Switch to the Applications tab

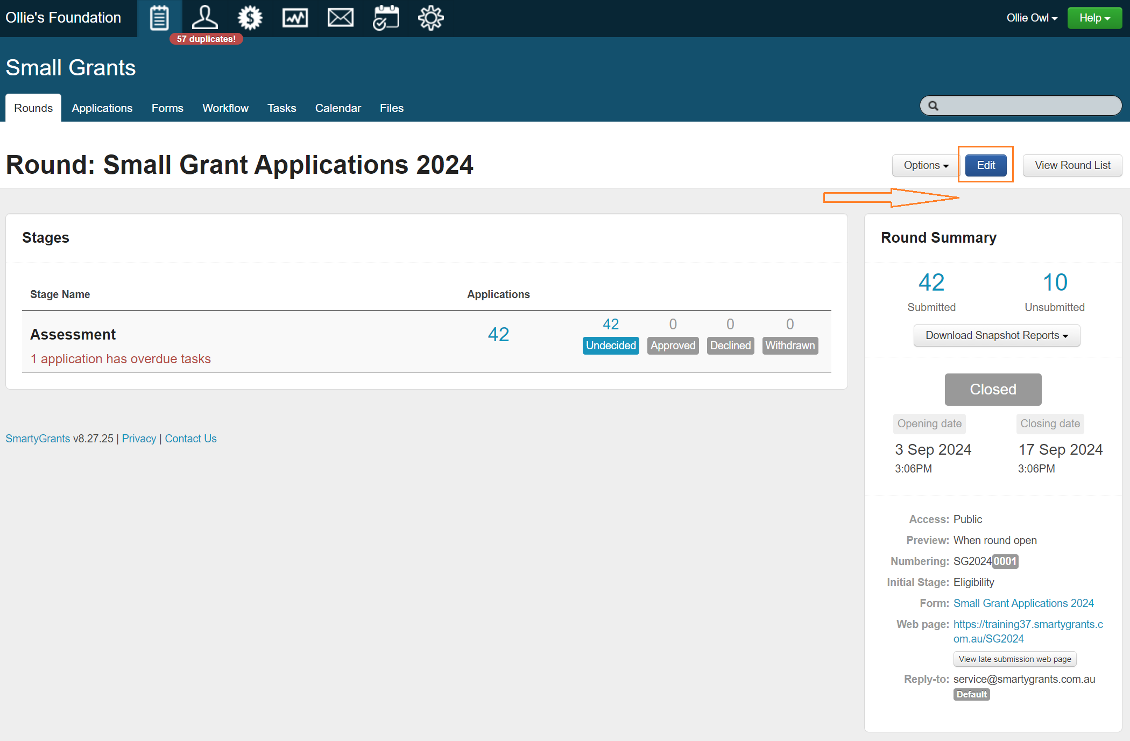102,108
